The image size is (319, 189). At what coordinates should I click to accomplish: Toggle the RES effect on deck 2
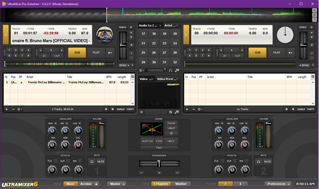(246, 161)
